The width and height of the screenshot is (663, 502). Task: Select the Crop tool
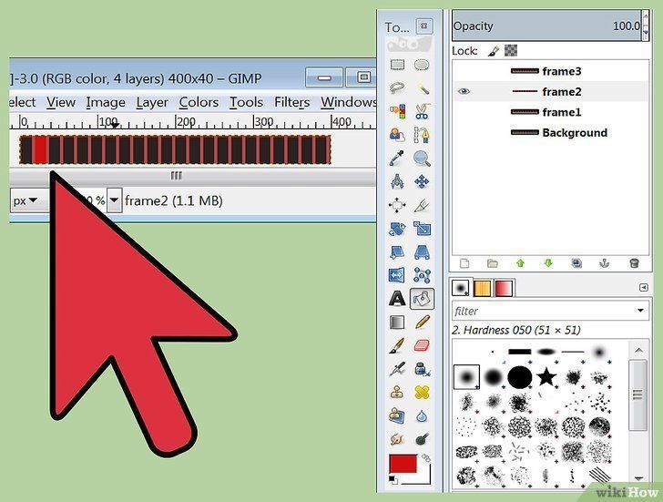422,206
